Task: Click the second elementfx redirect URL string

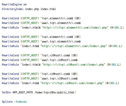Action: 74,46
